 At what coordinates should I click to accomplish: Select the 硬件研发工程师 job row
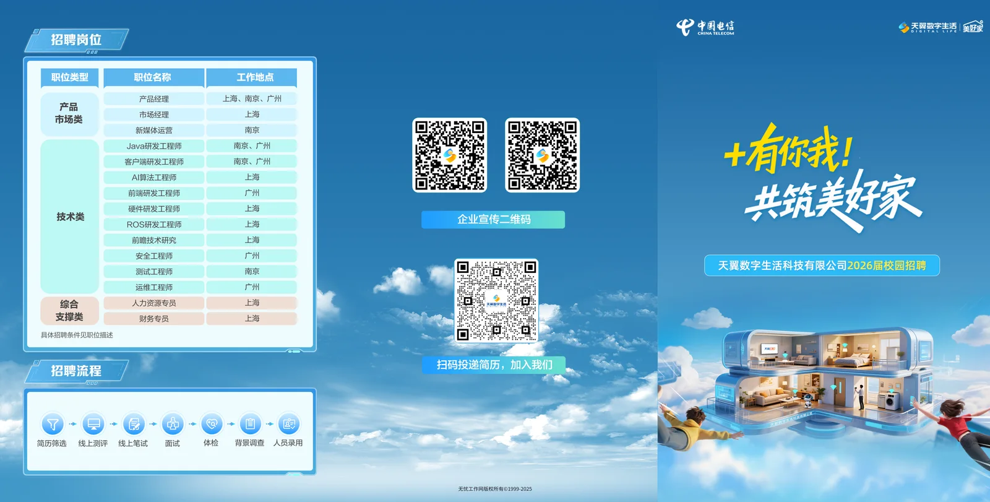[200, 209]
